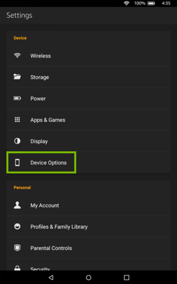Tap the 100% battery percentage
177x284 pixels.
(140, 3)
